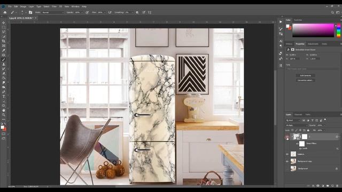This screenshot has width=342, height=192.
Task: Toggle visibility of top smart object layer
Action: (x=287, y=137)
